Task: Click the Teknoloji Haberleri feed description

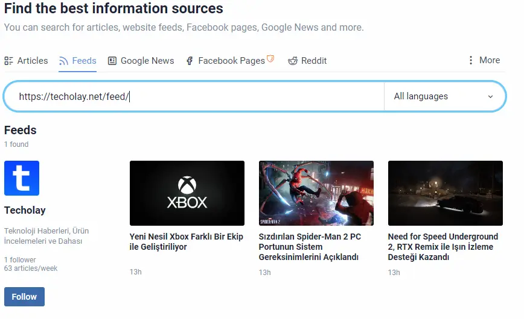Action: 46,236
